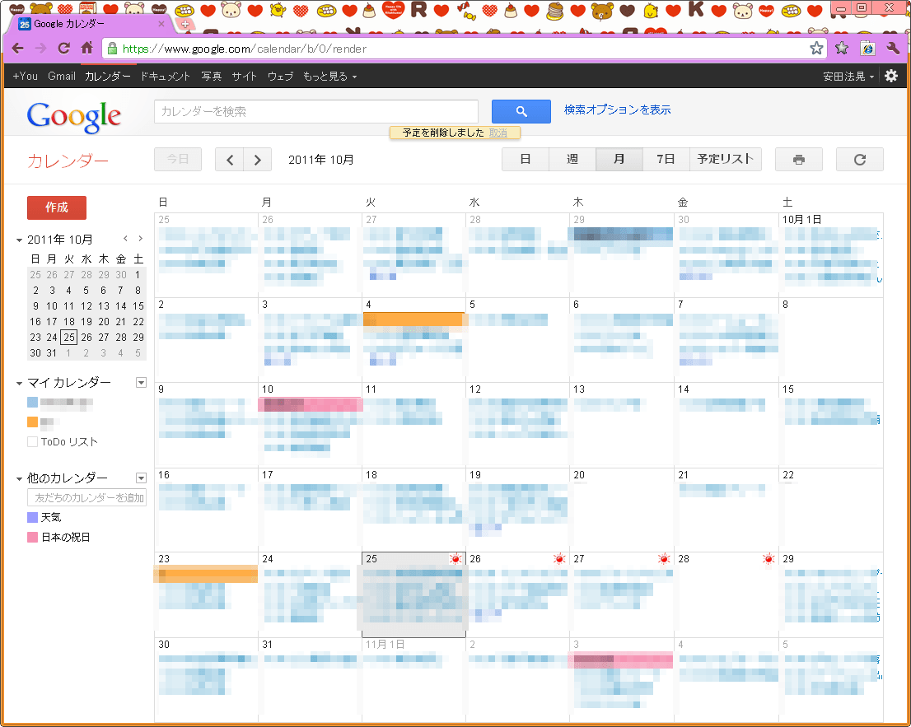Click the print calendar icon

tap(798, 160)
